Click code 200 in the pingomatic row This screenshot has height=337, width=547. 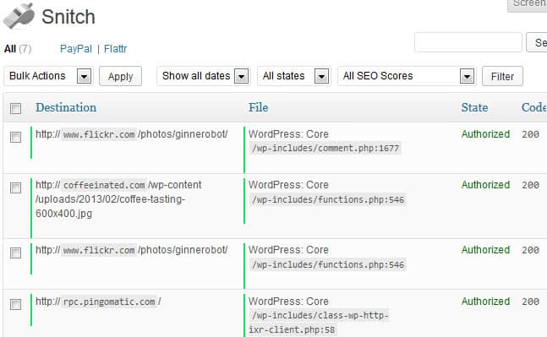pyautogui.click(x=530, y=302)
